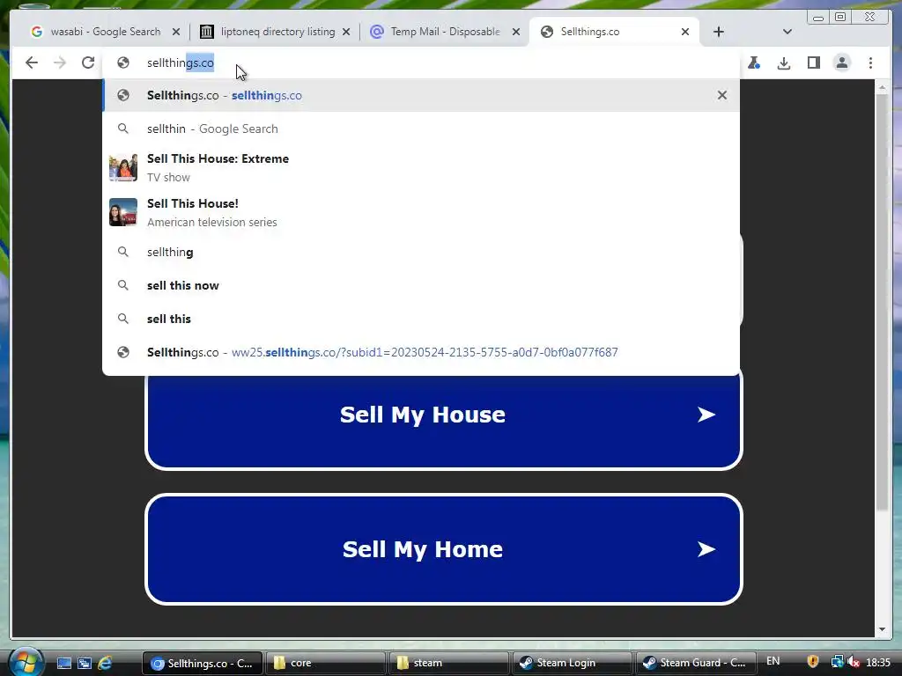Toggle the side panel icon

[x=813, y=62]
